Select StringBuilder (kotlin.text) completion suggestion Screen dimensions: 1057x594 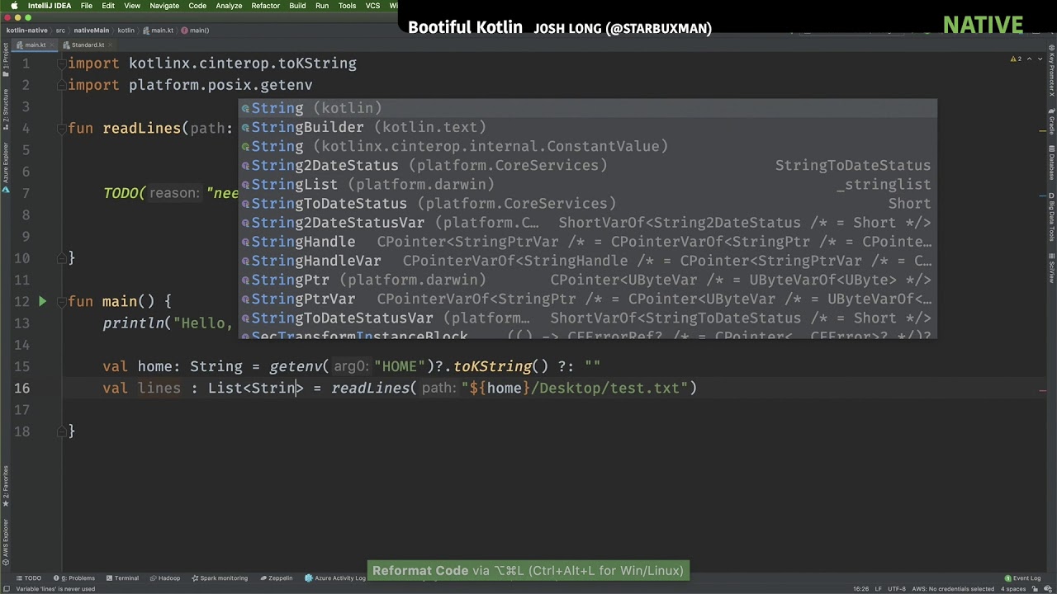pyautogui.click(x=588, y=127)
